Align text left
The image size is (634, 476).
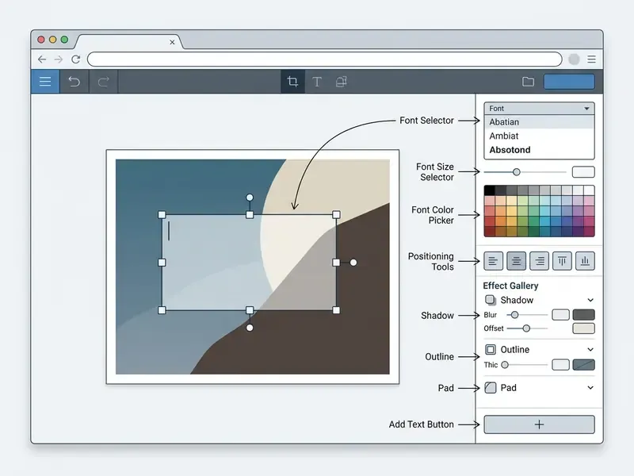(493, 261)
